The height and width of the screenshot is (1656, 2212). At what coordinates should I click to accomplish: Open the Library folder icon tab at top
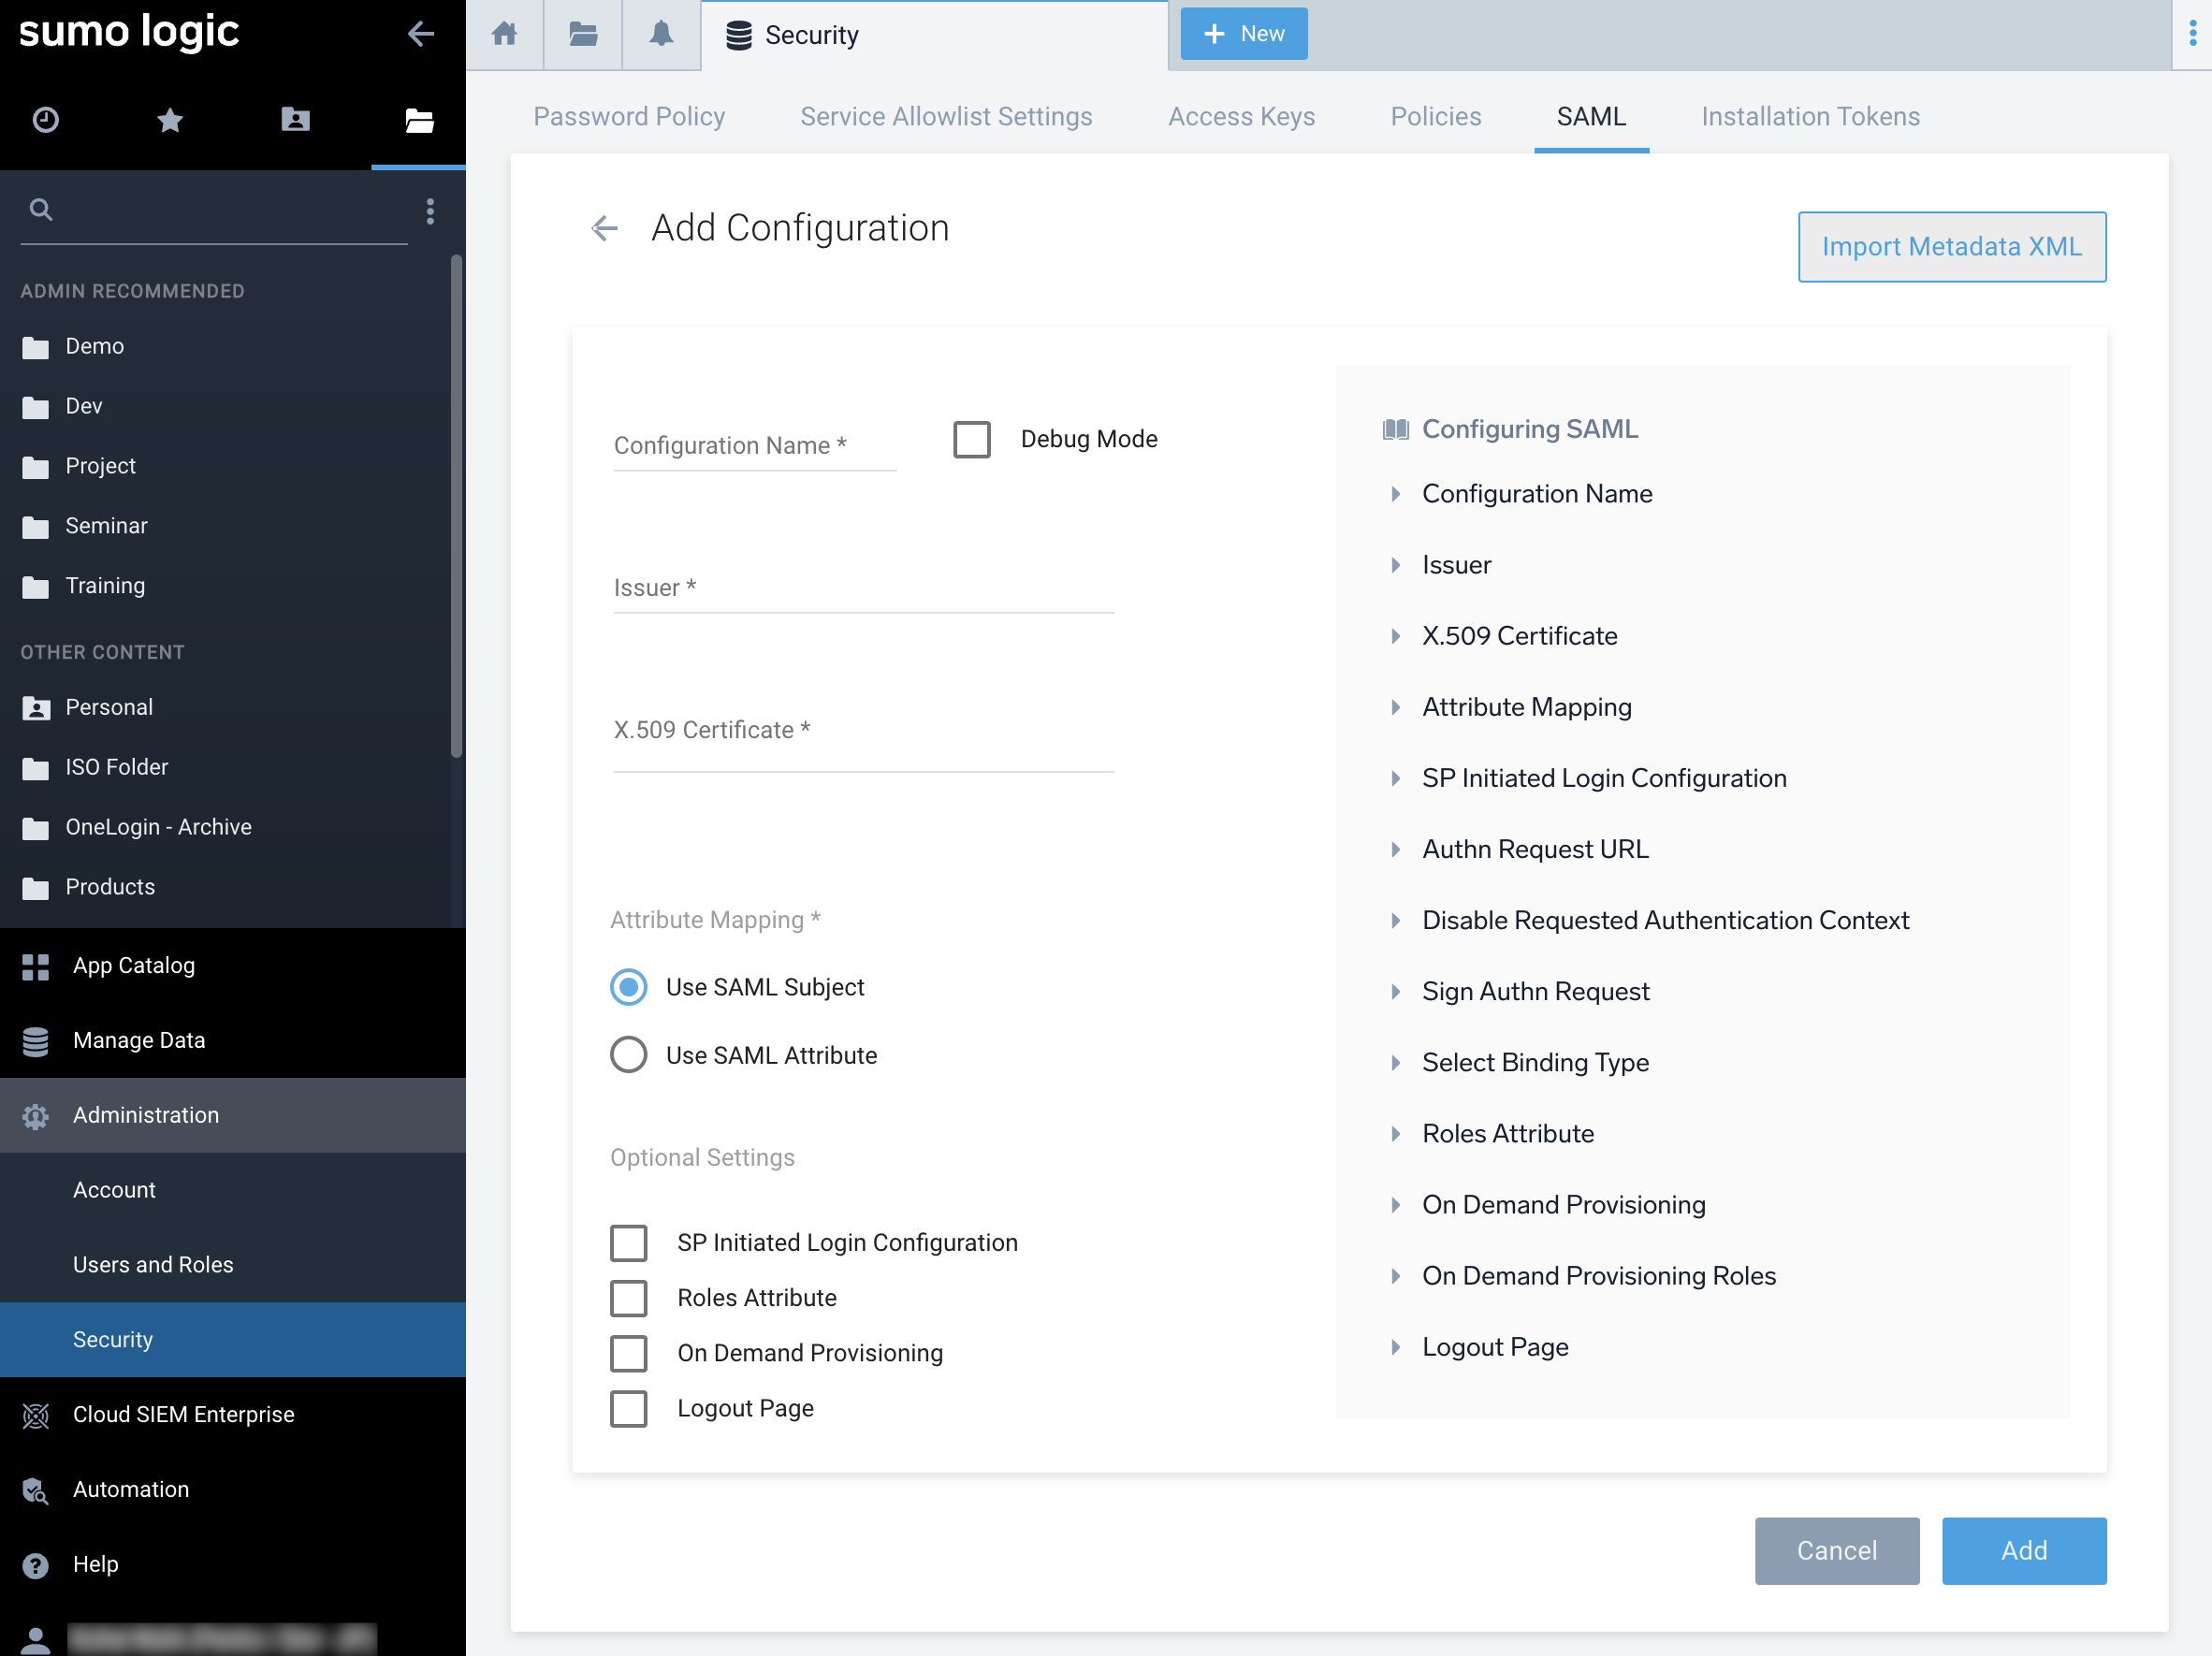click(x=583, y=34)
